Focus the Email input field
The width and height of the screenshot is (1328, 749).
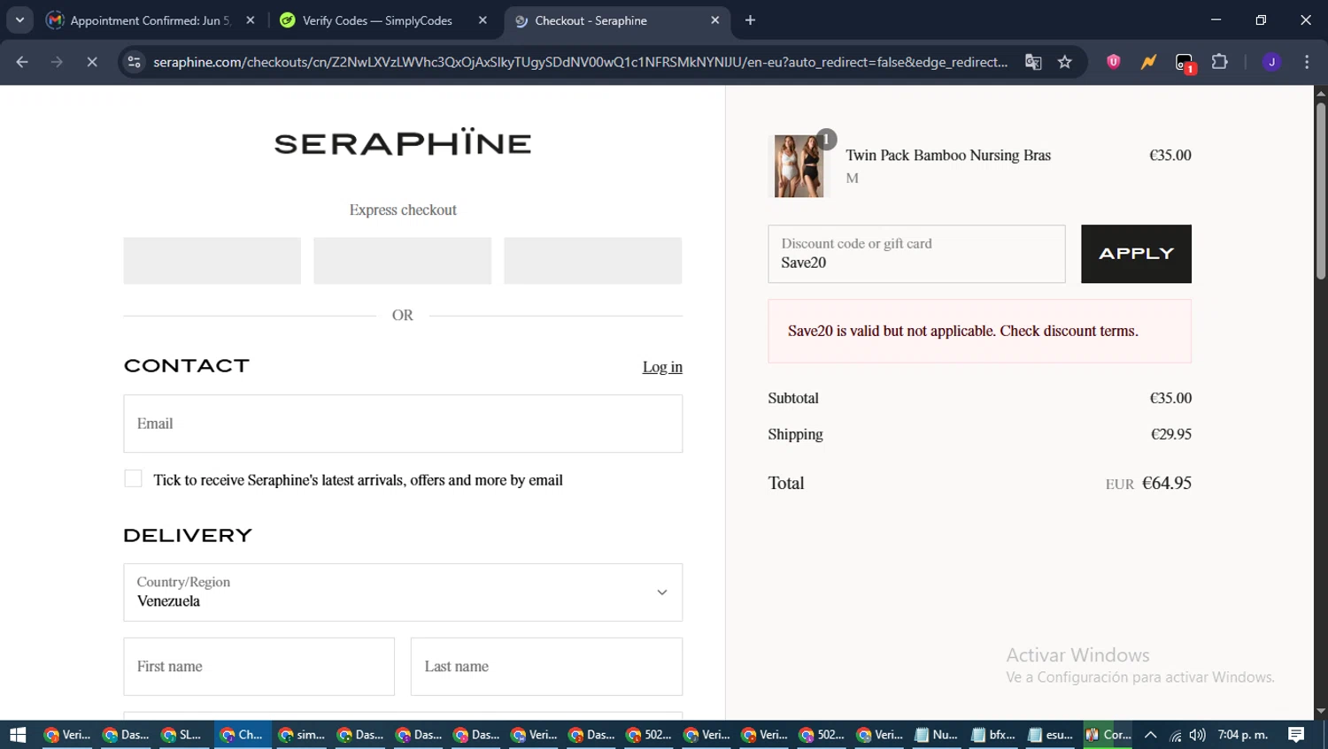click(x=403, y=424)
